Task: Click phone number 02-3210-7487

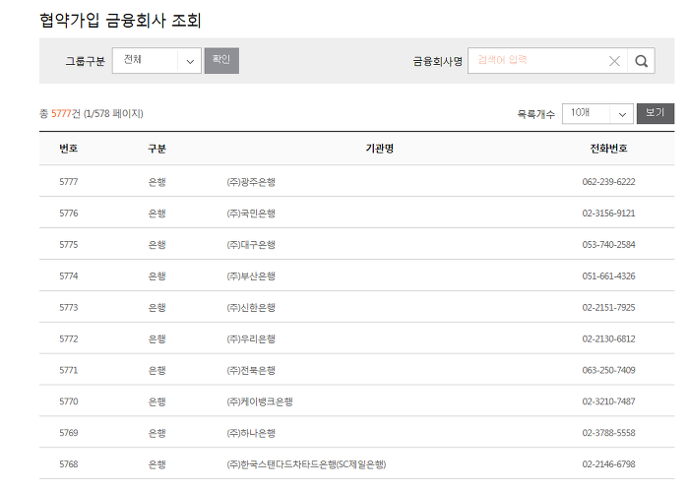Action: pos(608,401)
